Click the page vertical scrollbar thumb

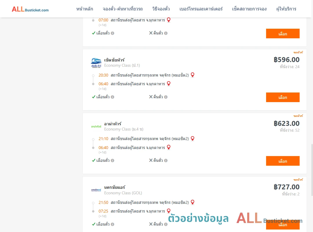click(x=312, y=170)
